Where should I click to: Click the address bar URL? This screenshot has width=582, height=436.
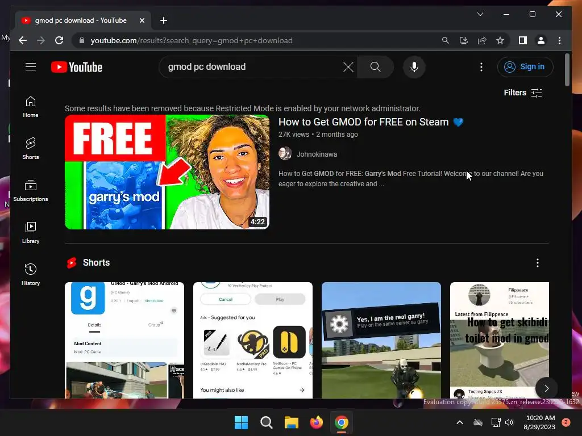click(x=192, y=40)
